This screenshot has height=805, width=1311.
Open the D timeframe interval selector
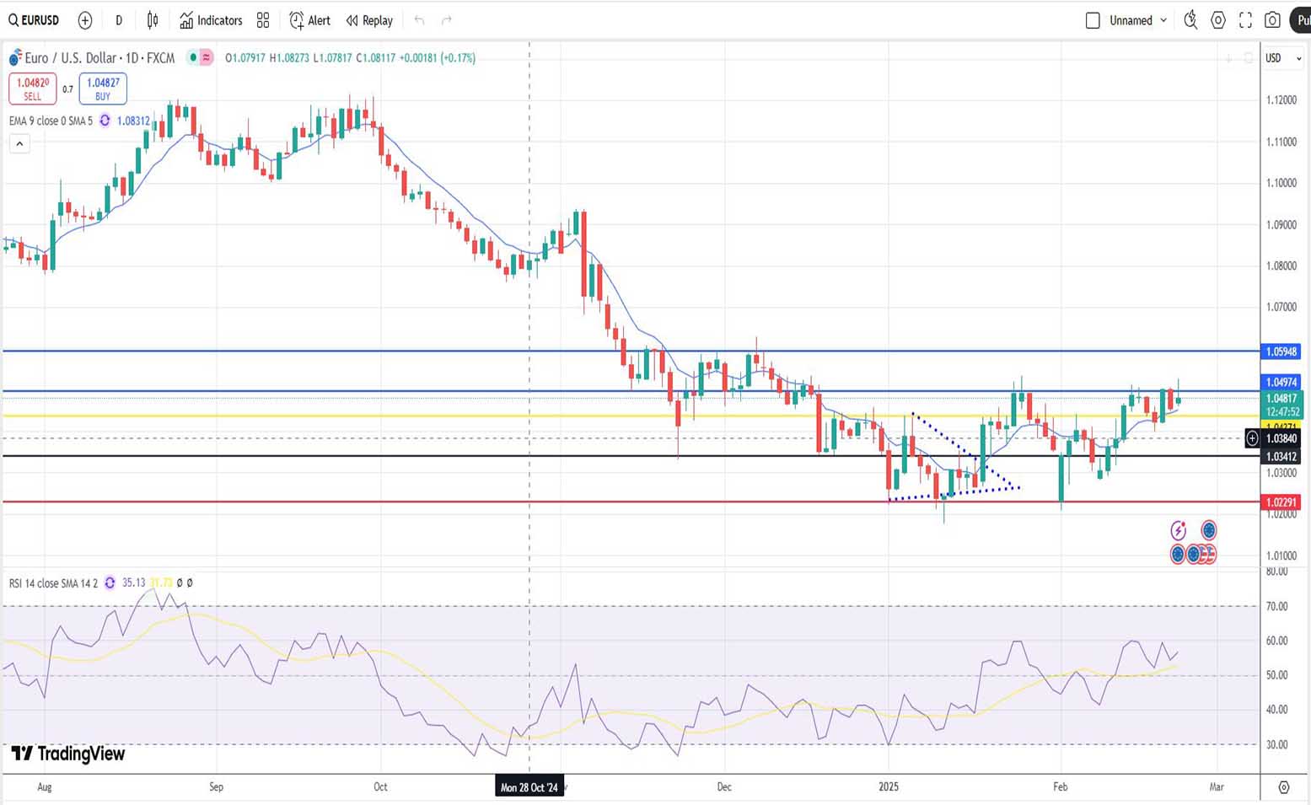tap(119, 20)
